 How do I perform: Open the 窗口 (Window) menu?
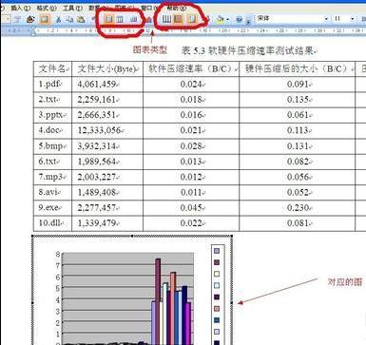pyautogui.click(x=150, y=8)
